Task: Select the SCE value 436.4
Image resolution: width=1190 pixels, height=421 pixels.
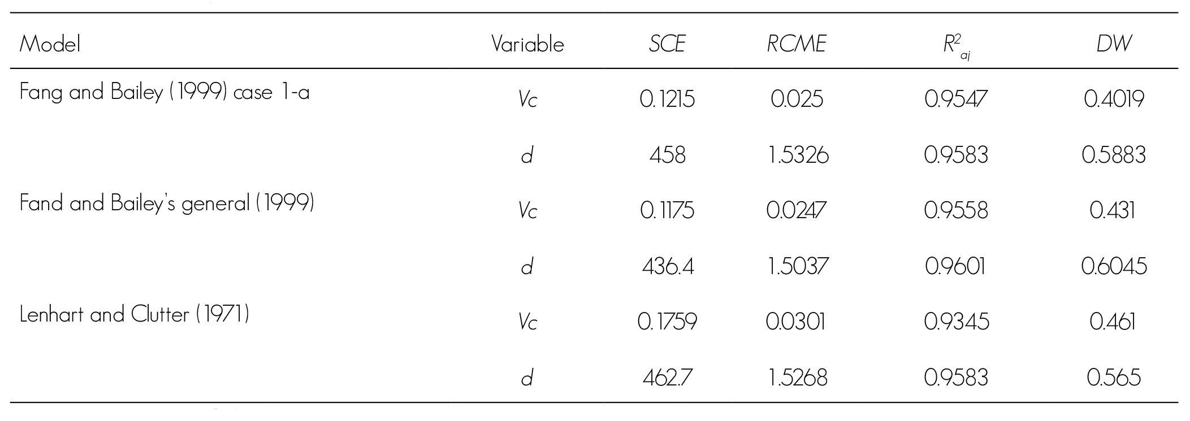Action: [x=668, y=266]
